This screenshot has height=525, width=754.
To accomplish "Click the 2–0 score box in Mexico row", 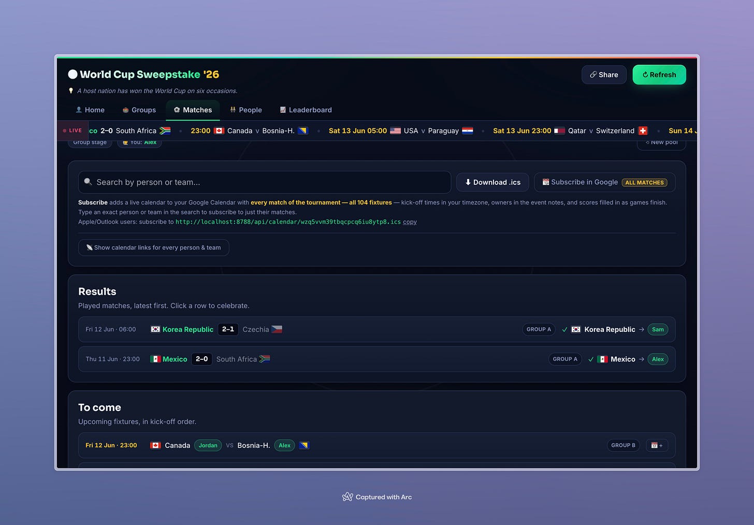I will pyautogui.click(x=201, y=359).
